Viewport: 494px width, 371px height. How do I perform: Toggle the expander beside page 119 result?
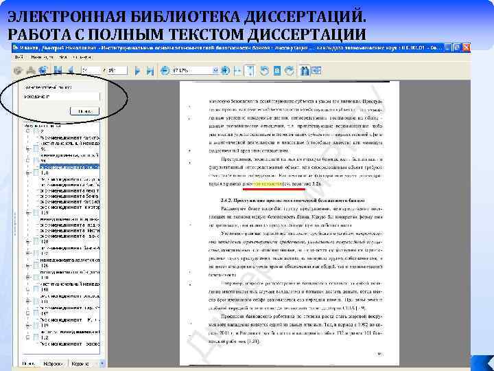tap(27, 213)
